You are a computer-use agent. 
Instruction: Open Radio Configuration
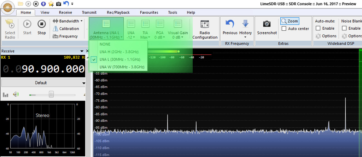(205, 29)
